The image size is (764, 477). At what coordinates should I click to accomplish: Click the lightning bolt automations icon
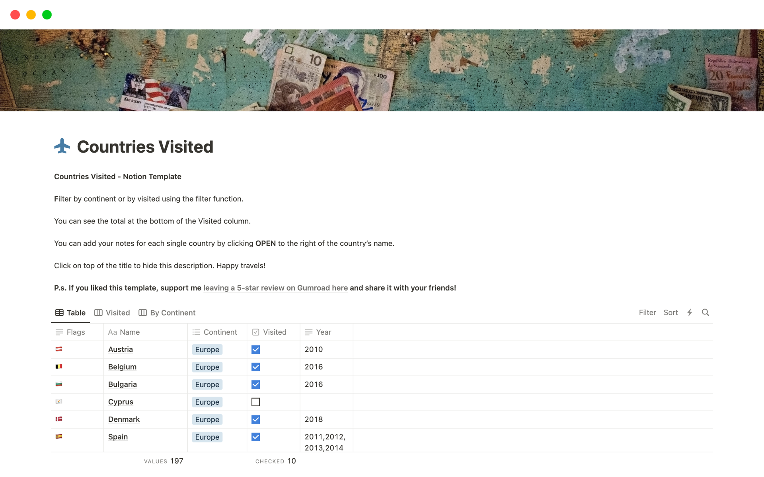690,312
